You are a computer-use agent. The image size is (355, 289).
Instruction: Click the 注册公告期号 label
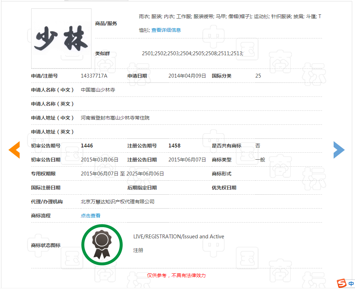click(142, 146)
